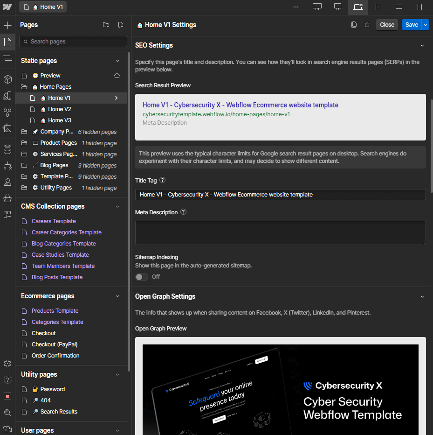Open the Assets panel

(x=7, y=128)
